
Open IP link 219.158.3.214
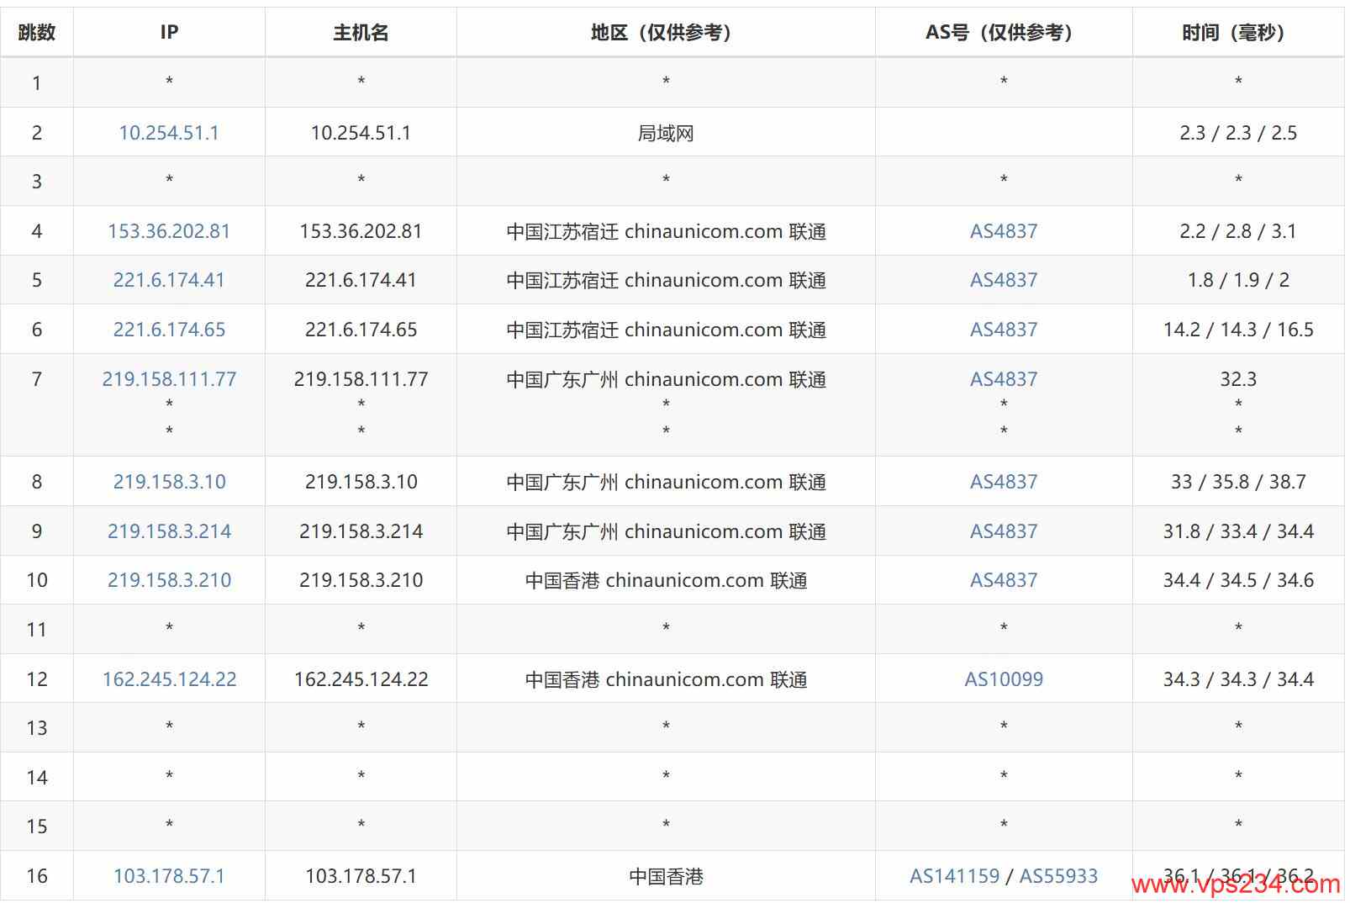point(169,531)
